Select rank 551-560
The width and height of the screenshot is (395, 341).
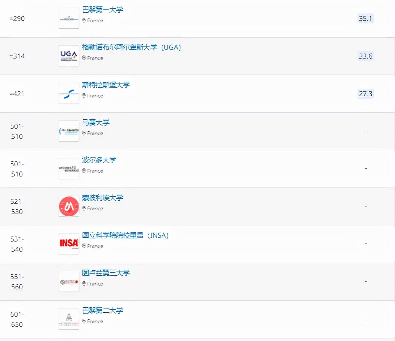[17, 282]
